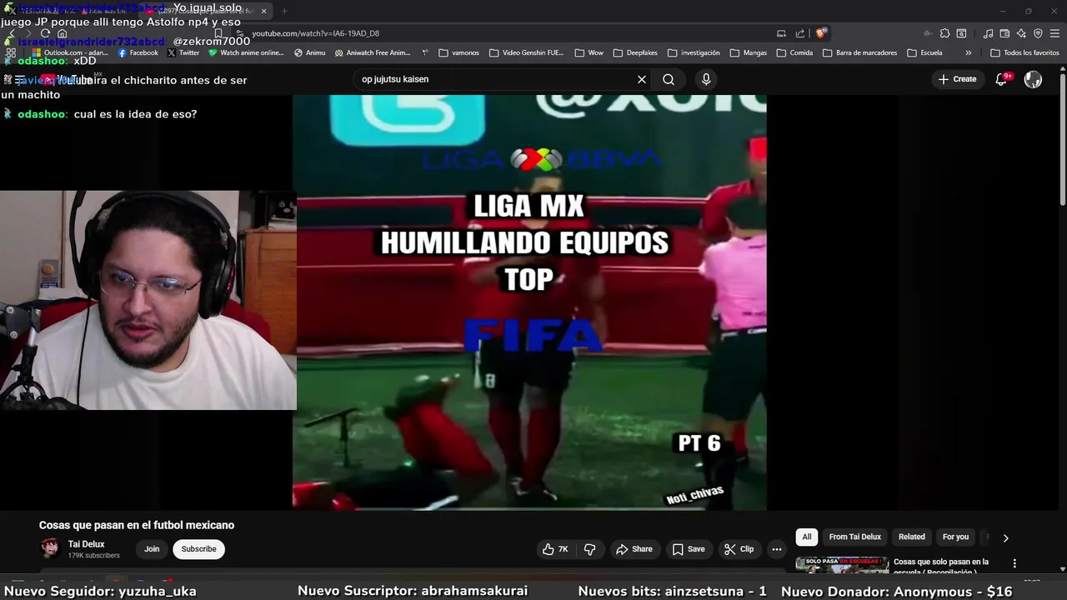Expand hidden bookmarks chevron

point(969,52)
